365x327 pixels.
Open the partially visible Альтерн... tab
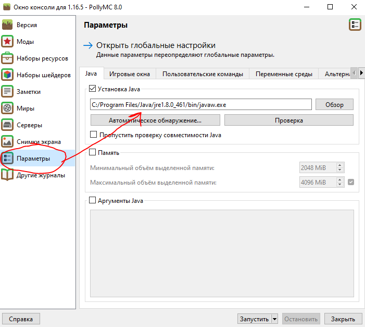(x=335, y=74)
